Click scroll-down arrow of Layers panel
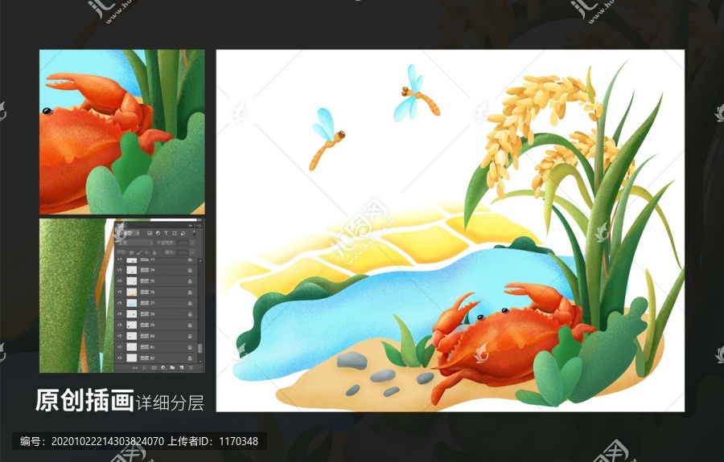Image resolution: width=724 pixels, height=462 pixels. pos(200,361)
